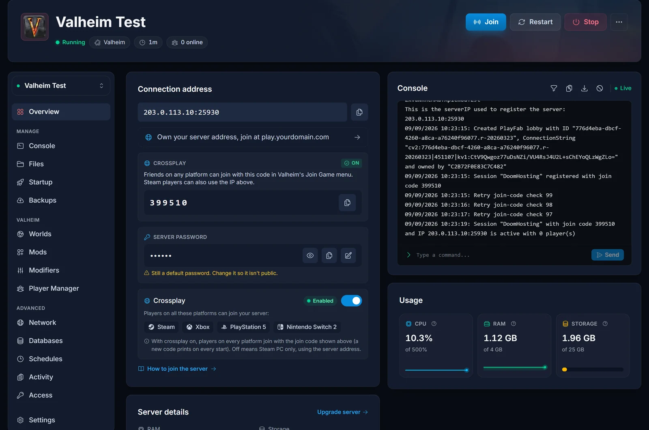Open the Access page
This screenshot has width=649, height=430.
(x=61, y=395)
